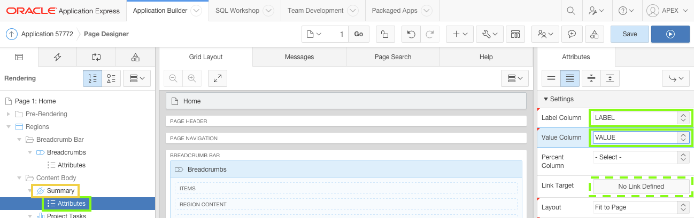This screenshot has width=694, height=218.
Task: Open the Component View icon
Action: click(x=515, y=34)
